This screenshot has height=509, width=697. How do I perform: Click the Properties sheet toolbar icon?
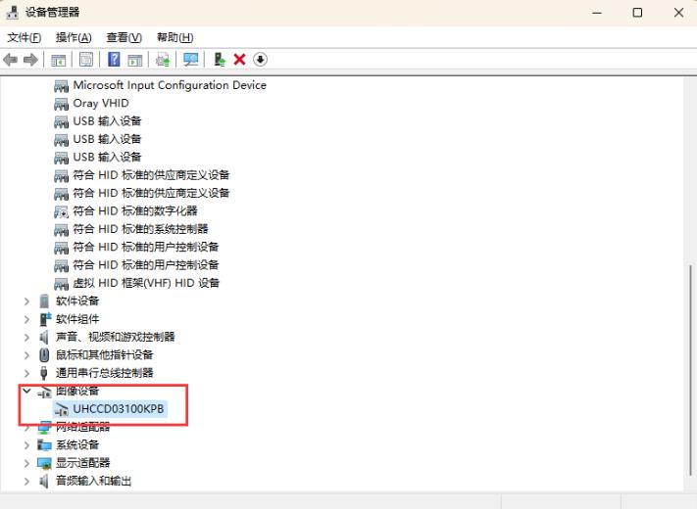click(x=86, y=60)
